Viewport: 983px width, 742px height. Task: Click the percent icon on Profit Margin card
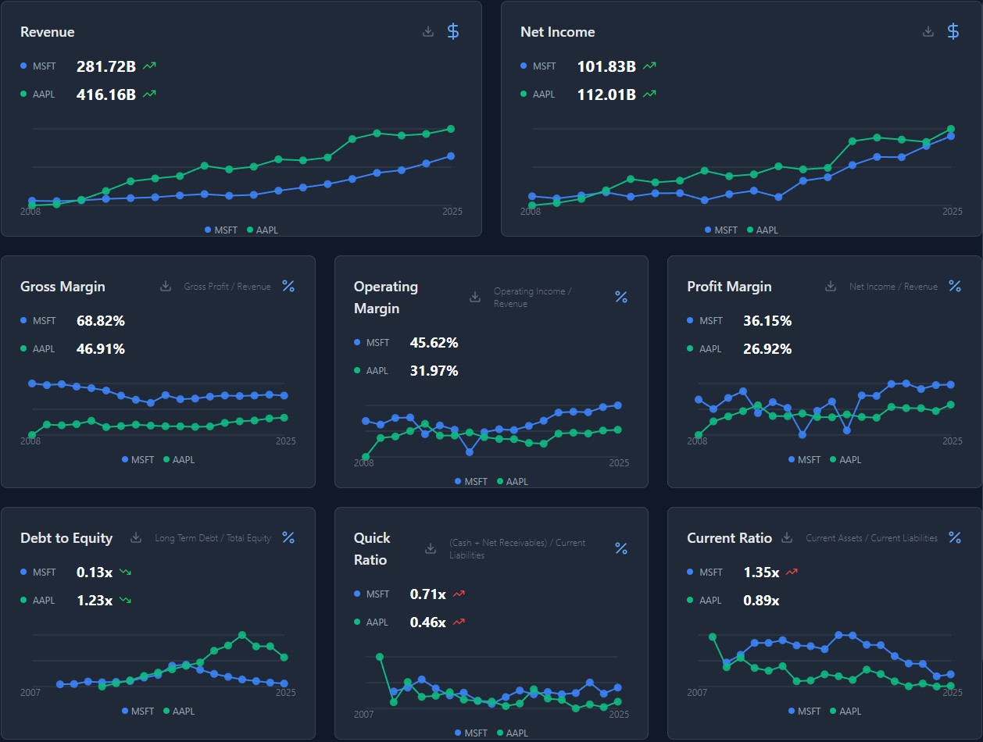[955, 286]
